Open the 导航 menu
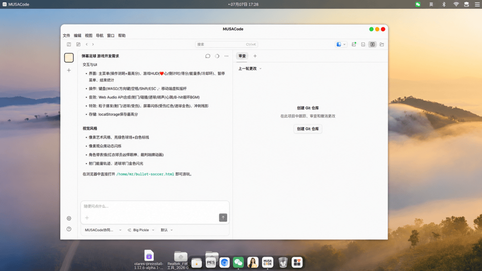Viewport: 482px width, 271px height. (100, 36)
